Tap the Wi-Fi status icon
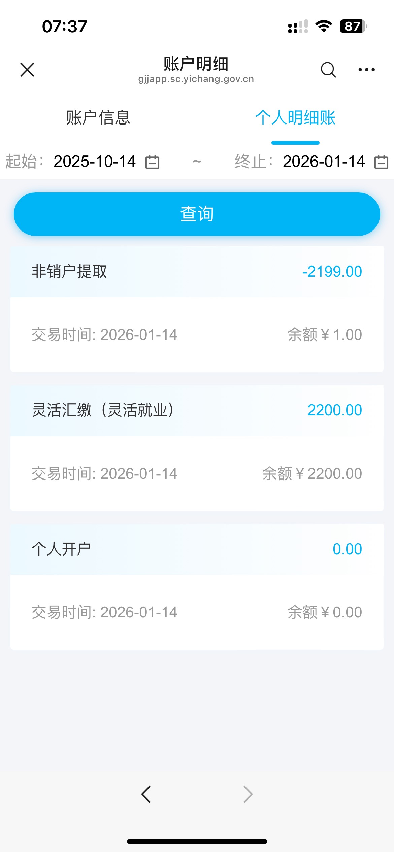Screen dimensions: 394x852 pos(324,26)
